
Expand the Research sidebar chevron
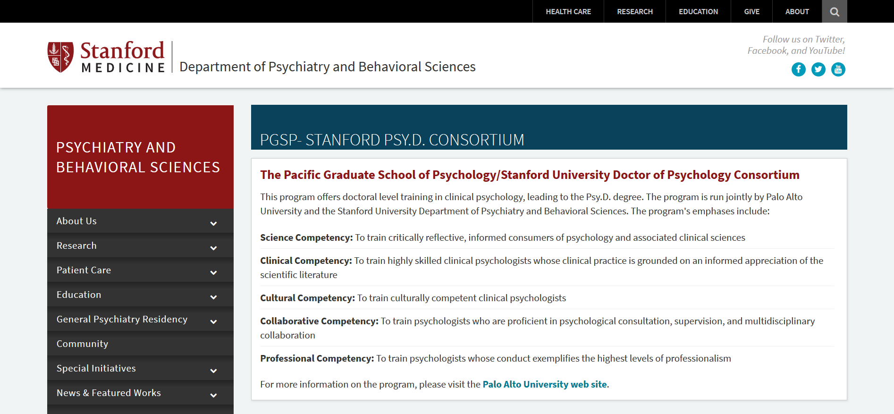[x=213, y=248]
